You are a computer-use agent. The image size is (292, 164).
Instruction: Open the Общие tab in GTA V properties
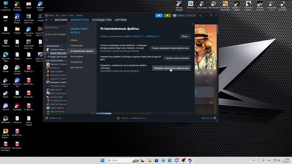(74, 40)
